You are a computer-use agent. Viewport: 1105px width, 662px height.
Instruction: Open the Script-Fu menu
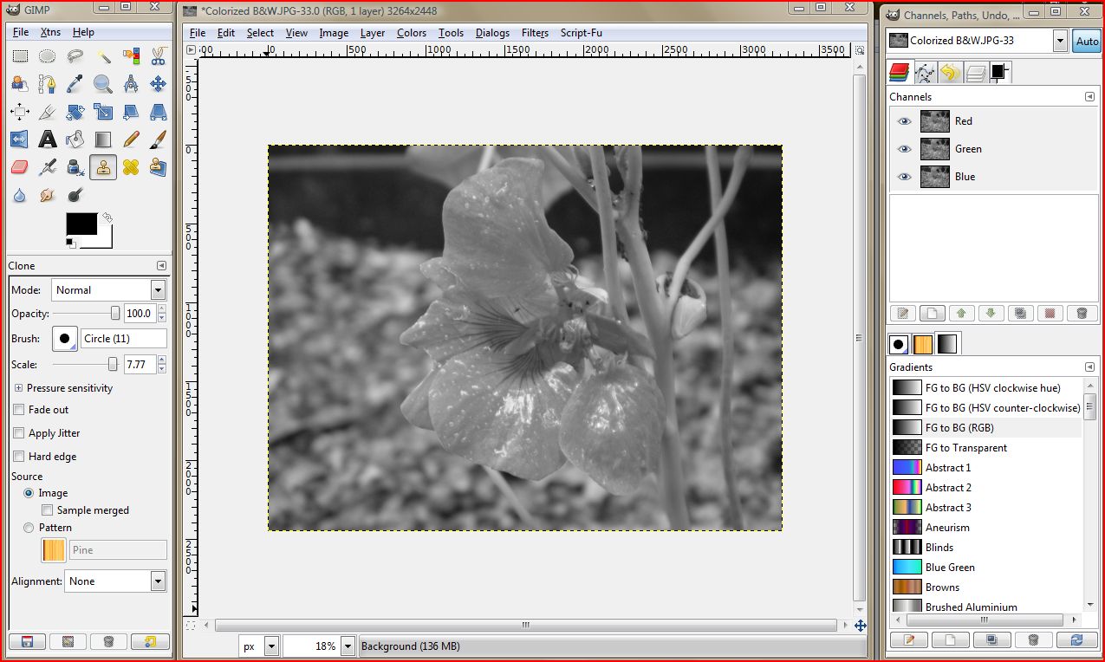click(x=581, y=33)
